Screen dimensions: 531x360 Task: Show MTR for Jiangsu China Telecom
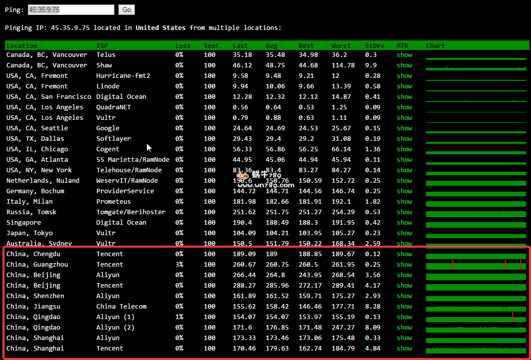click(x=404, y=306)
